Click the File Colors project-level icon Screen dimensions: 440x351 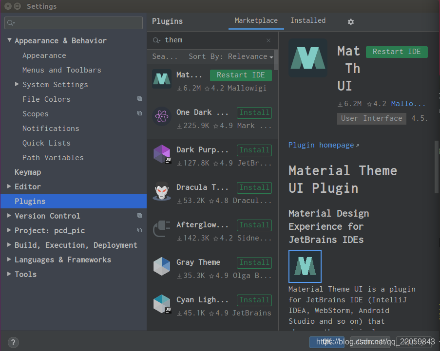click(x=139, y=99)
